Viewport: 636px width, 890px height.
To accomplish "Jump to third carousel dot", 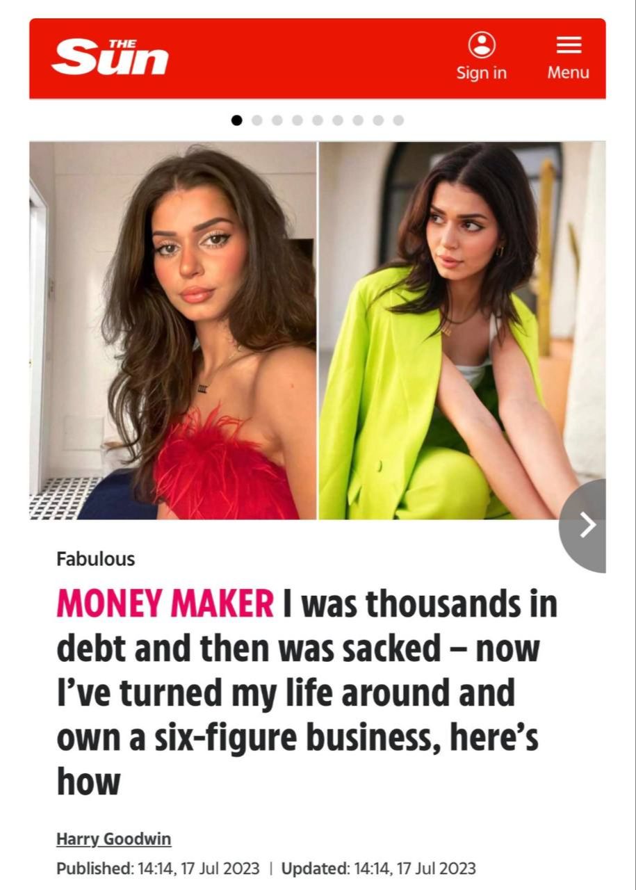I will (277, 120).
